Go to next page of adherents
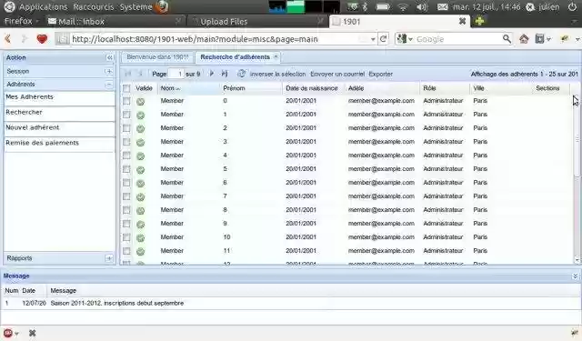582x341 pixels. pyautogui.click(x=212, y=74)
